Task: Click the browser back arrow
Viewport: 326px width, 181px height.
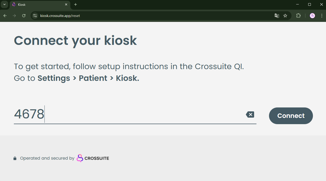Action: 5,16
